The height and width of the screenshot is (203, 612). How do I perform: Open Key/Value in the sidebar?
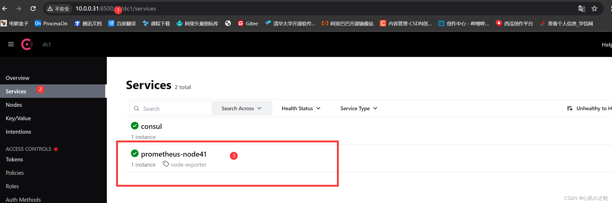18,118
